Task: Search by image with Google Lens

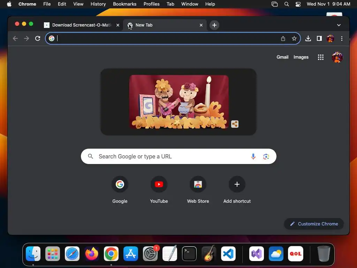Action: pos(266,157)
